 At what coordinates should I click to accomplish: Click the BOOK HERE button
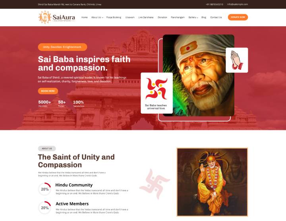[48, 91]
